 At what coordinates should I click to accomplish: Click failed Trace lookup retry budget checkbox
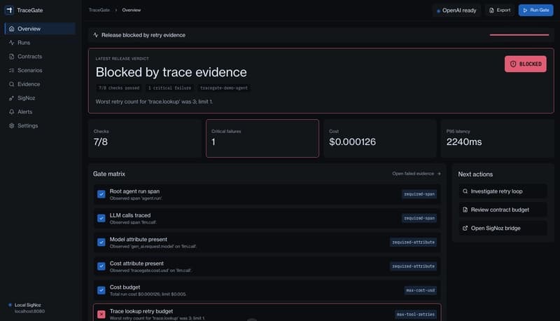[101, 314]
